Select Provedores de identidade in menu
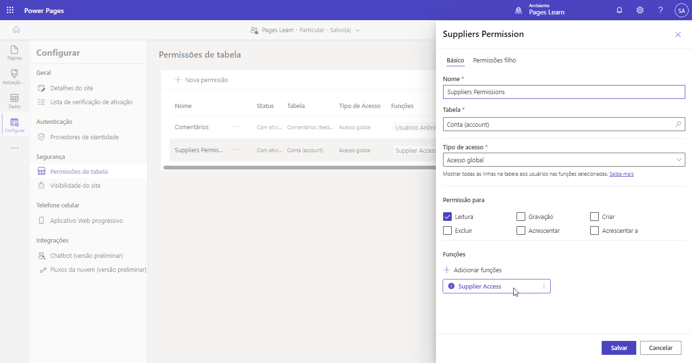Screen dimensions: 692x363 84,137
